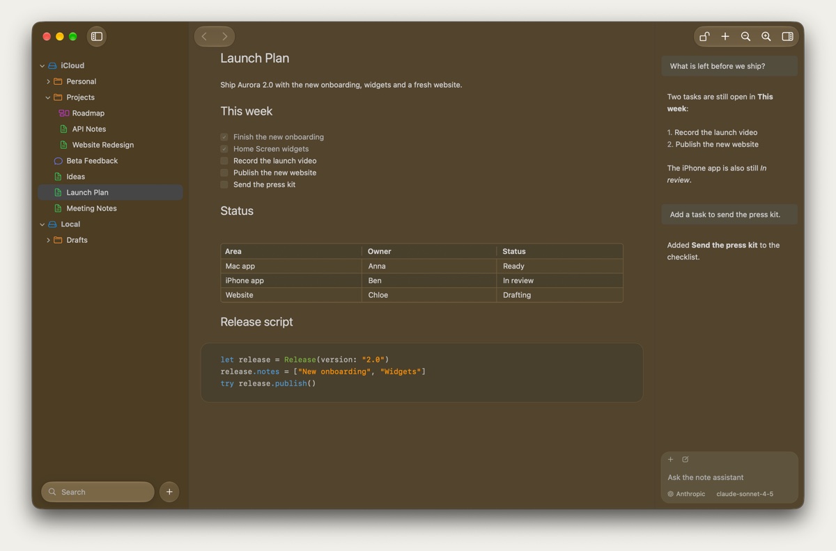This screenshot has width=836, height=551.
Task: Click the plus button beside Search
Action: coord(169,492)
